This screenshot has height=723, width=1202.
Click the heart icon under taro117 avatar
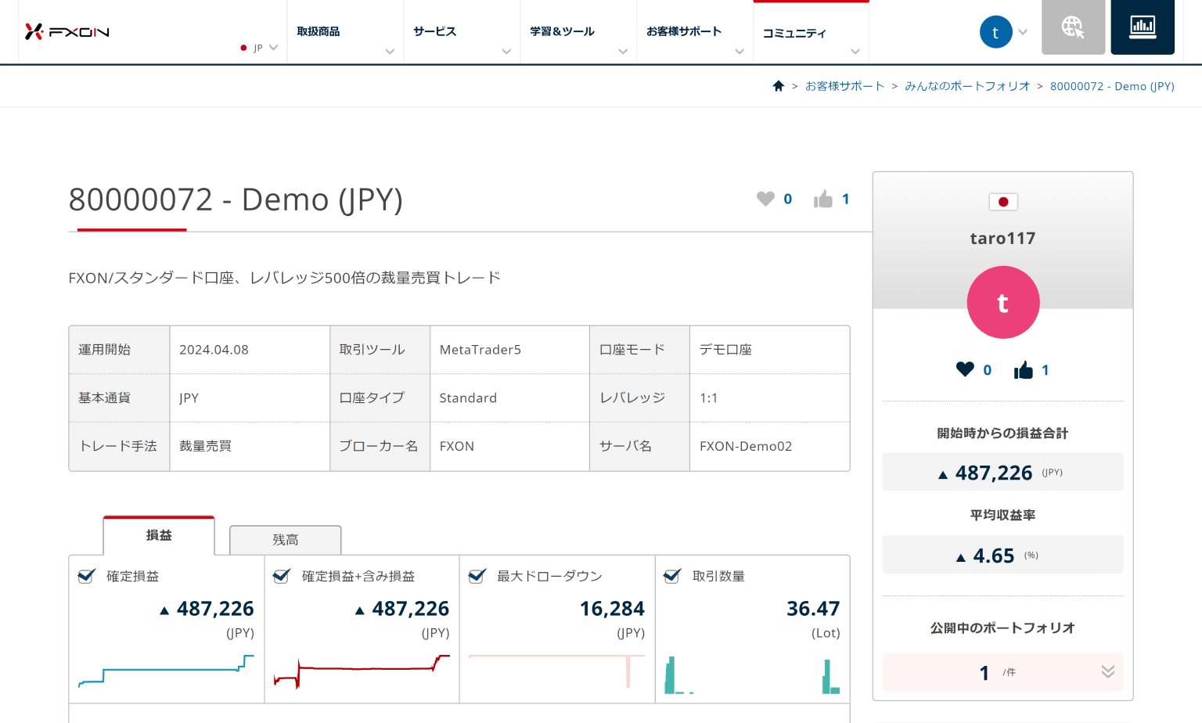(x=965, y=369)
